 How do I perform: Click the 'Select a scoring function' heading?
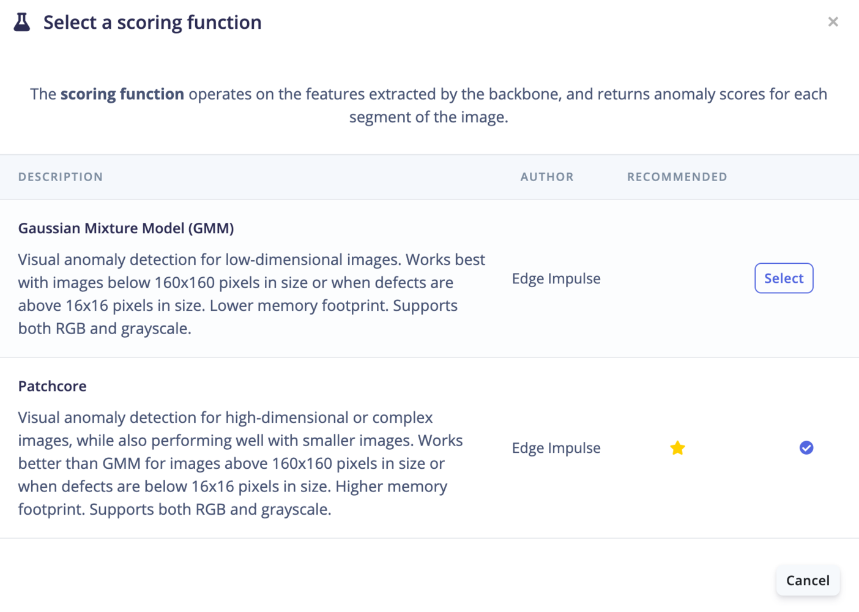pyautogui.click(x=152, y=23)
